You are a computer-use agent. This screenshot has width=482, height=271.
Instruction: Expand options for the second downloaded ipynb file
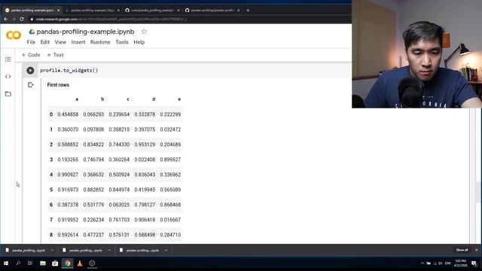click(109, 251)
